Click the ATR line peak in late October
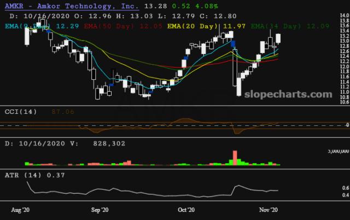 click(238, 186)
